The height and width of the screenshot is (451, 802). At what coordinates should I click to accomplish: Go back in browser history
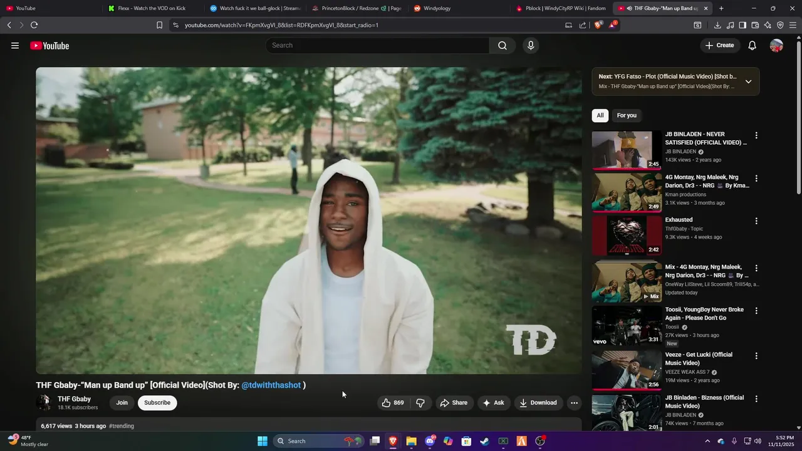[x=9, y=25]
